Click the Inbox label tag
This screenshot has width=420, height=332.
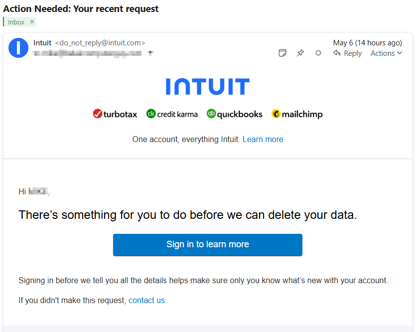coord(16,22)
